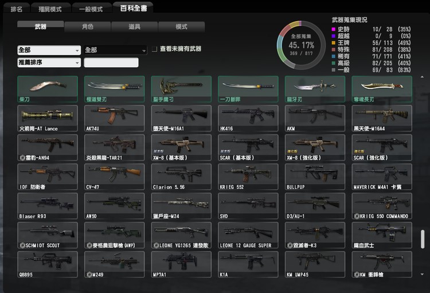This screenshot has width=430, height=293.
Task: Click the 王牌 orange legend swatch
Action: point(334,43)
